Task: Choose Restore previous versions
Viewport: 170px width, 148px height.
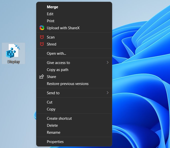Action: (x=68, y=84)
